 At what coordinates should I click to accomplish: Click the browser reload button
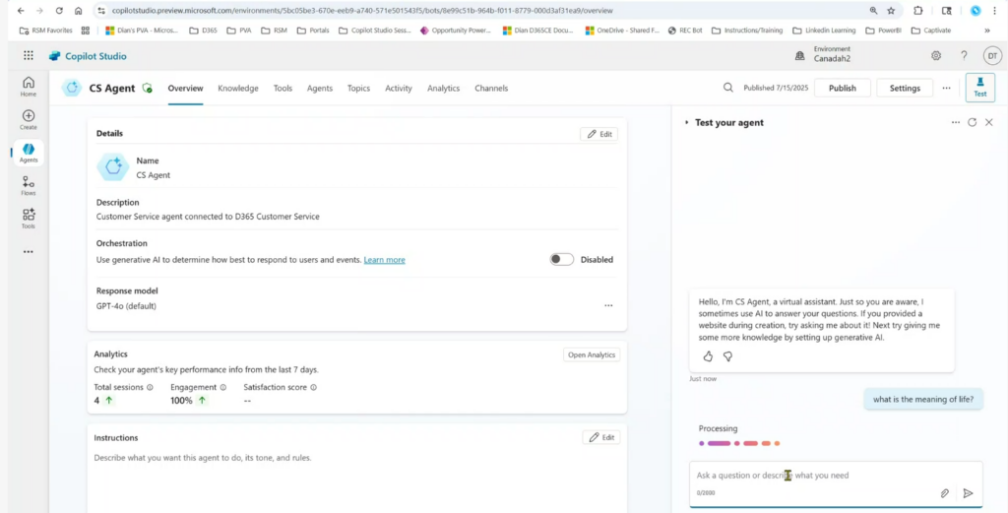(59, 10)
